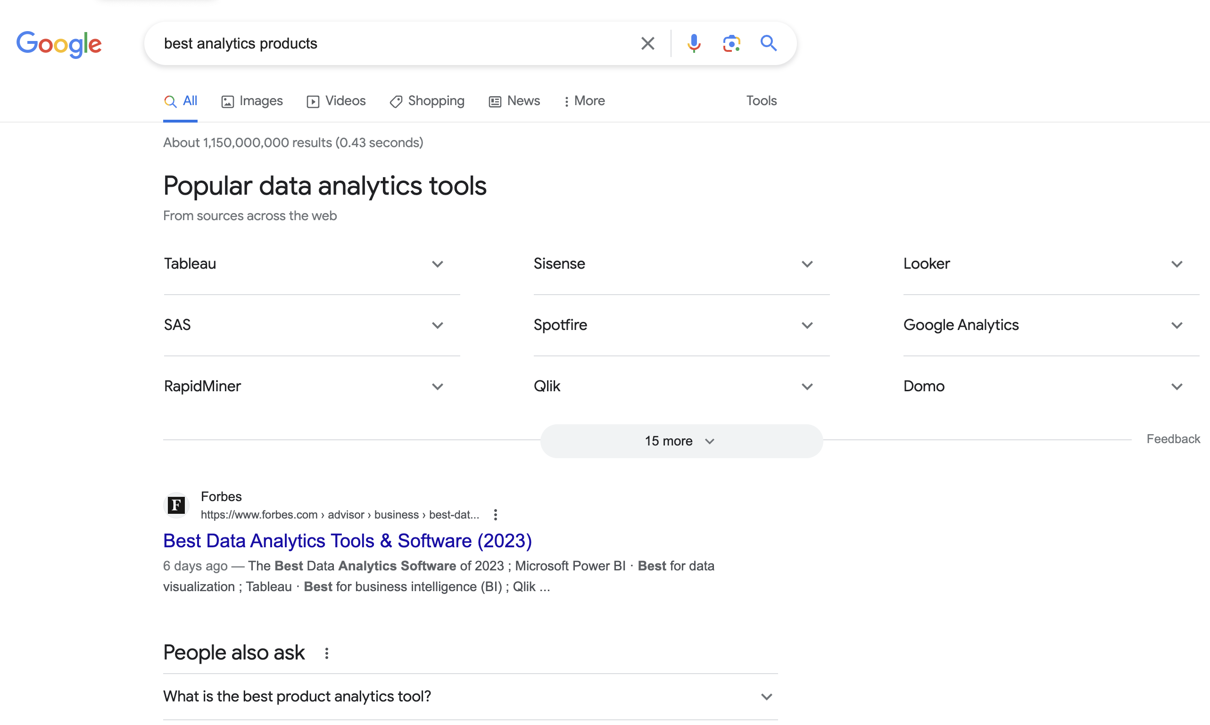This screenshot has height=725, width=1210.
Task: Open the More search options menu
Action: point(584,101)
